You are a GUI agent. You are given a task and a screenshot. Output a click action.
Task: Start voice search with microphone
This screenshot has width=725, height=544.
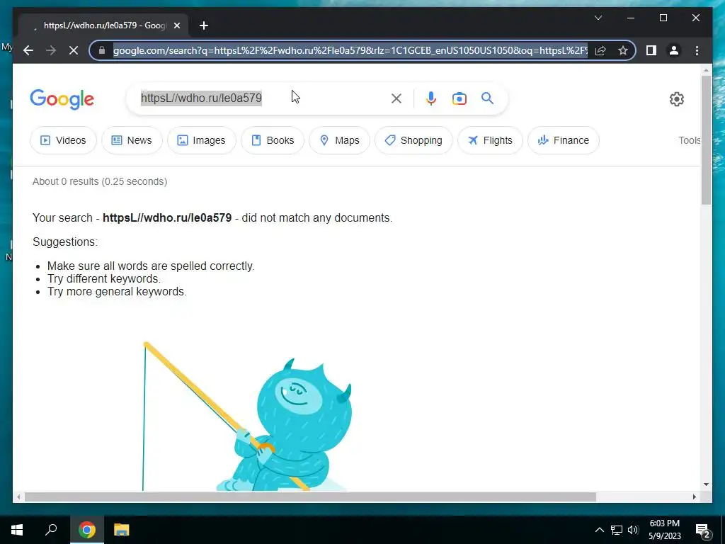[431, 98]
